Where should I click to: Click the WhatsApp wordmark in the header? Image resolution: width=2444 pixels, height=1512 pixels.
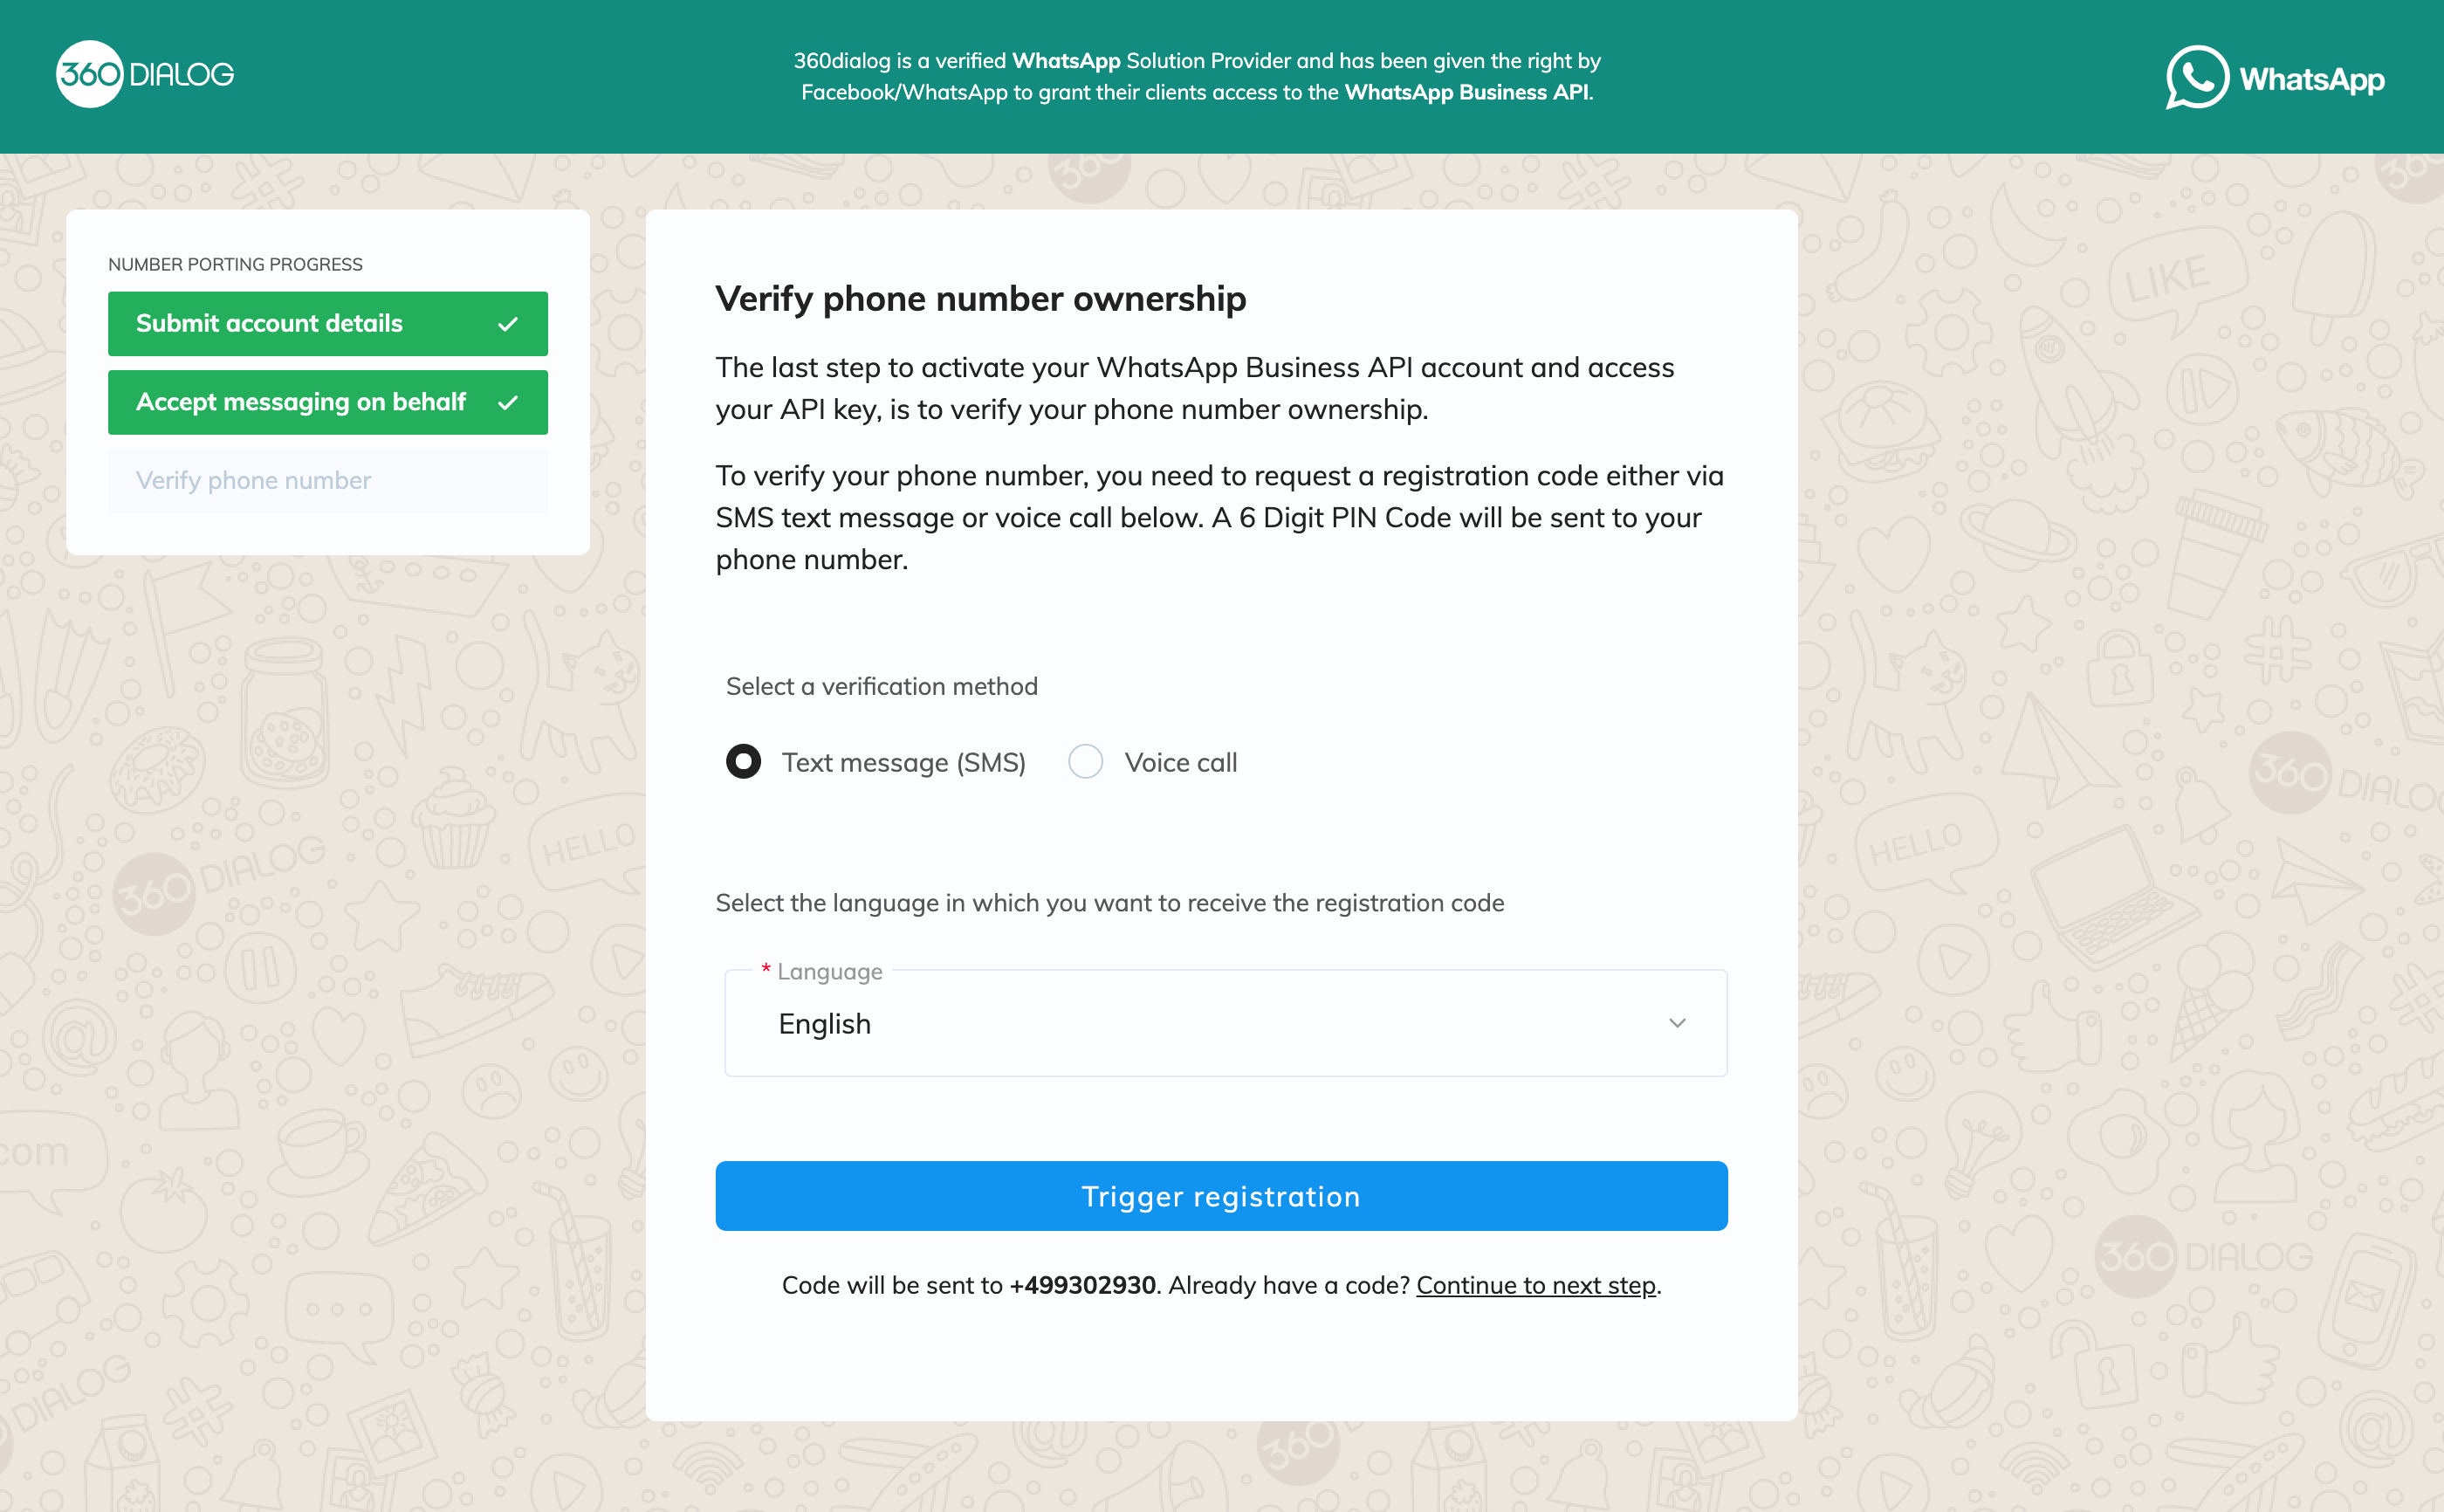click(2311, 79)
